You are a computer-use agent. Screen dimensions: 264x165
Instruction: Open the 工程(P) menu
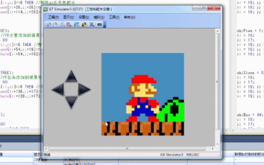tap(53, 17)
